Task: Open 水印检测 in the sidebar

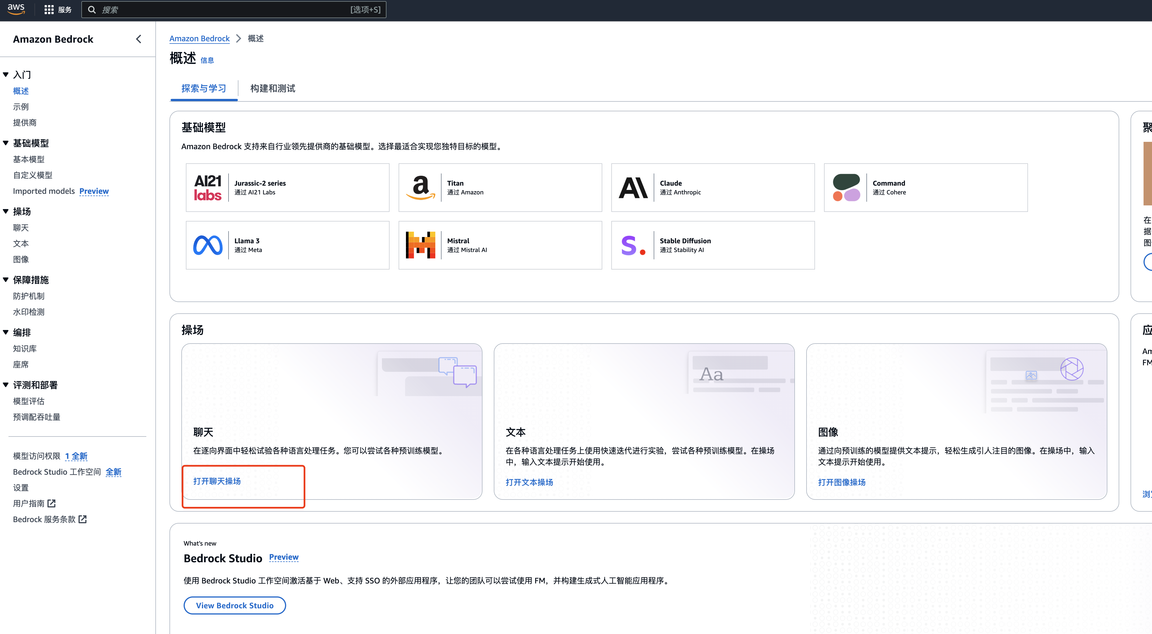Action: point(29,312)
